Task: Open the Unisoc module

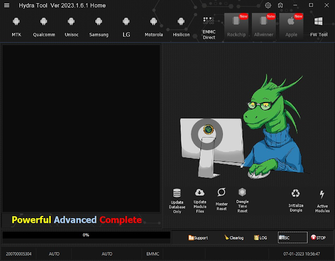Action: (71, 27)
